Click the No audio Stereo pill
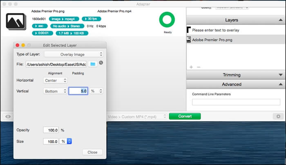This screenshot has height=165, width=286. click(66, 25)
